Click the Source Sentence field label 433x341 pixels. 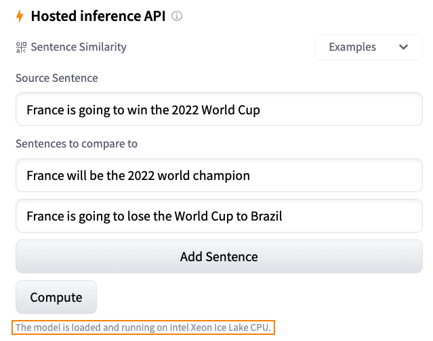pyautogui.click(x=57, y=78)
